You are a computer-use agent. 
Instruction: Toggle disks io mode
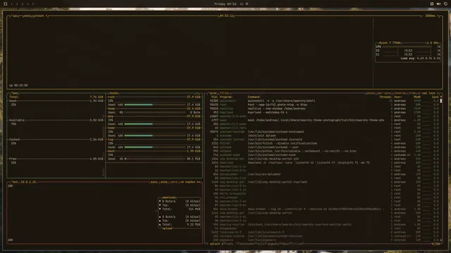197,93
